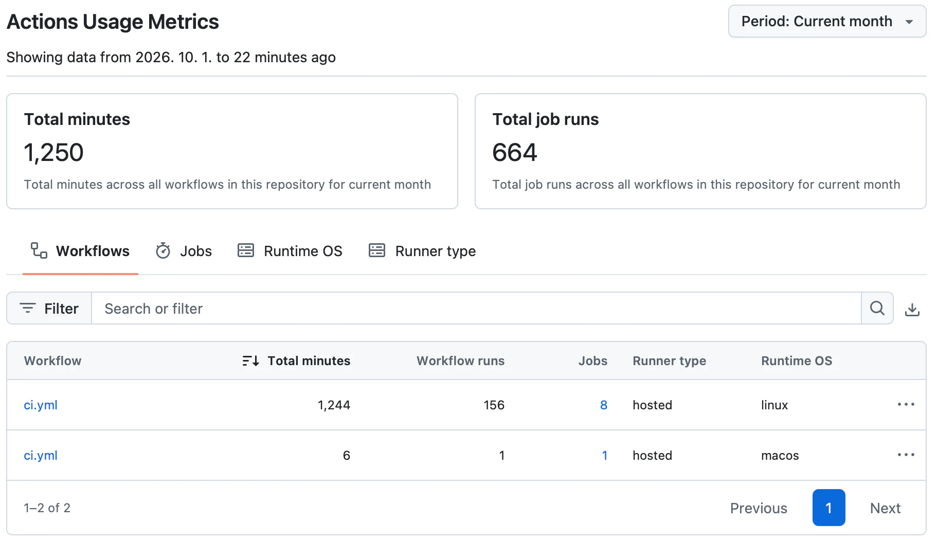Open the more options menu for macos row

(906, 455)
